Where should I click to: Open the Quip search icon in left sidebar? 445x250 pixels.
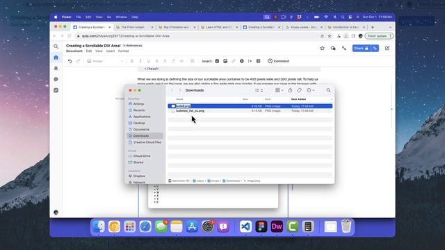coord(56,47)
